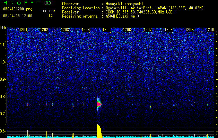Click the 0.9 frequency axis label
The image size is (218, 138).
pyautogui.click(x=3, y=79)
